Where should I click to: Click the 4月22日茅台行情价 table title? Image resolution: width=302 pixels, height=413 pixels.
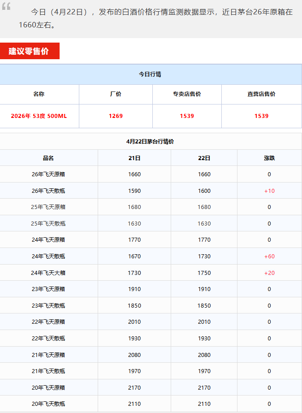click(x=150, y=142)
